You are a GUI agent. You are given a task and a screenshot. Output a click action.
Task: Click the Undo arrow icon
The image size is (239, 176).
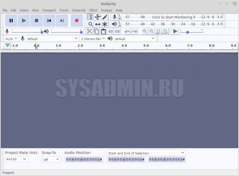pos(127,31)
